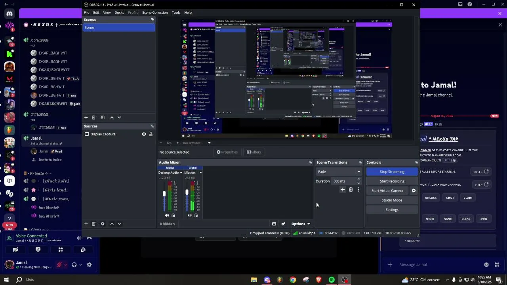Add a new source with the plus icon

point(86,224)
